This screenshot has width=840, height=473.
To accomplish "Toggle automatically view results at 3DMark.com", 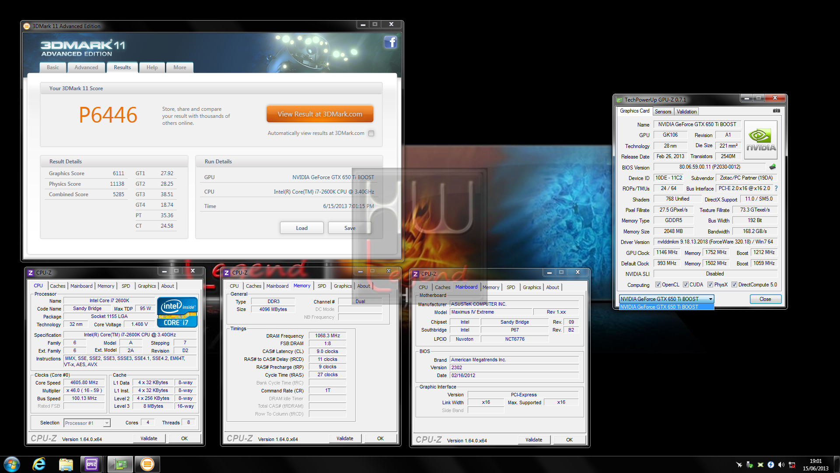I will (x=371, y=133).
